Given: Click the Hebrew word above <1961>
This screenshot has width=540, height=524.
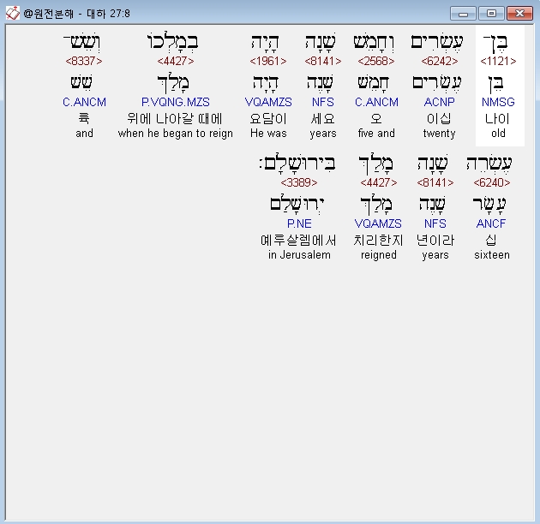Looking at the screenshot, I should point(265,42).
